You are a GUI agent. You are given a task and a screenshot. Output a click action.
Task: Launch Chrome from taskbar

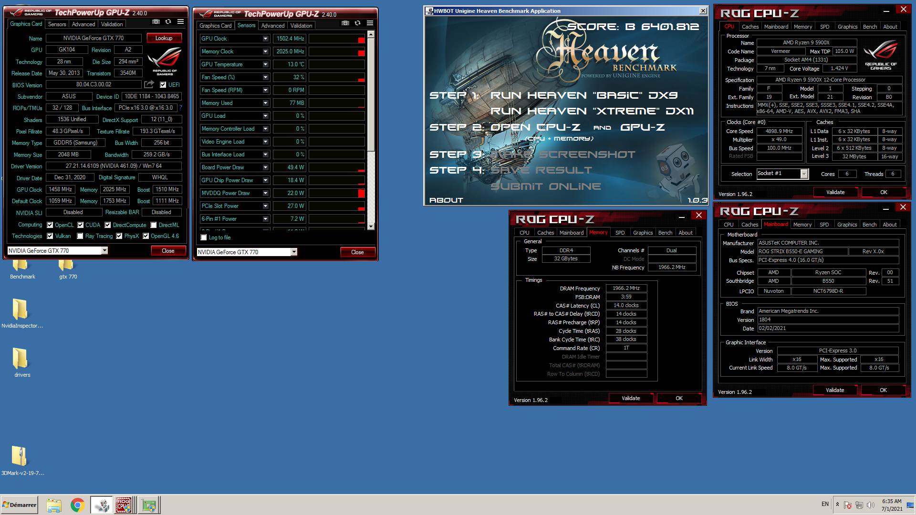coord(77,505)
